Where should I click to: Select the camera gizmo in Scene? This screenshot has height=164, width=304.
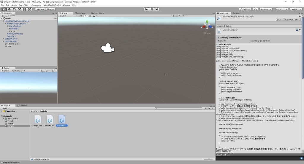(107, 48)
